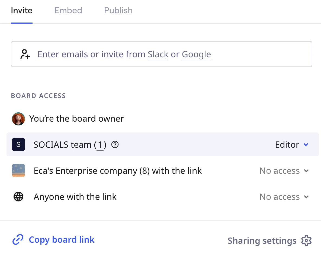The height and width of the screenshot is (253, 321).
Task: Click the chain link icon
Action: tap(18, 240)
